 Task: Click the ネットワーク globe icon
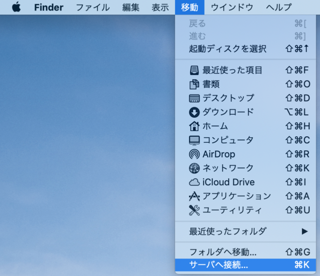(194, 168)
